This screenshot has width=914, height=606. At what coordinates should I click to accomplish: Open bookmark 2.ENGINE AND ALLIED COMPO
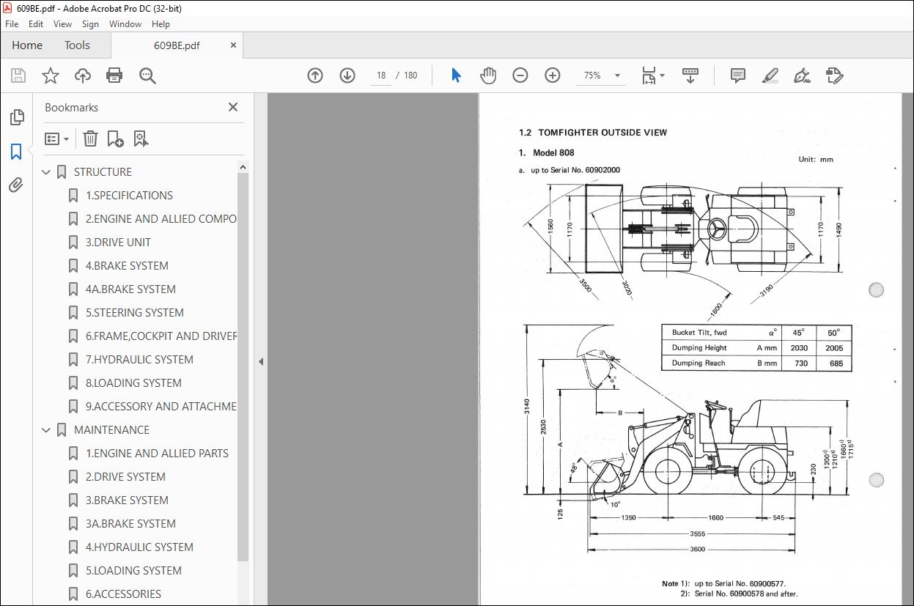click(x=161, y=219)
